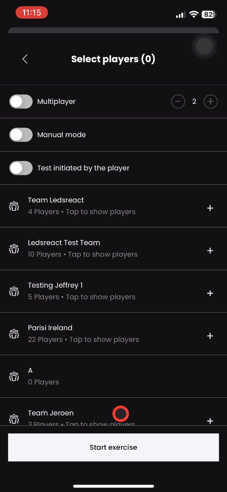Viewport: 227px width, 492px height.
Task: Add Team Ledsreact with plus icon
Action: (x=210, y=208)
